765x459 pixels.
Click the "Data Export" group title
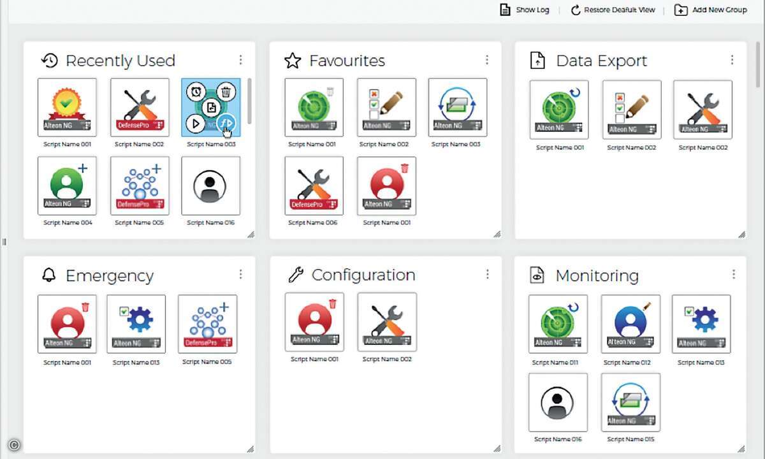[x=602, y=61]
